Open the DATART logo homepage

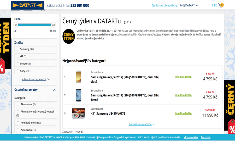(x=28, y=5)
